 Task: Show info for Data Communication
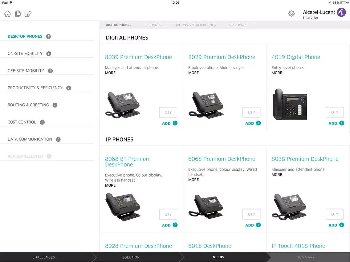tap(58, 140)
